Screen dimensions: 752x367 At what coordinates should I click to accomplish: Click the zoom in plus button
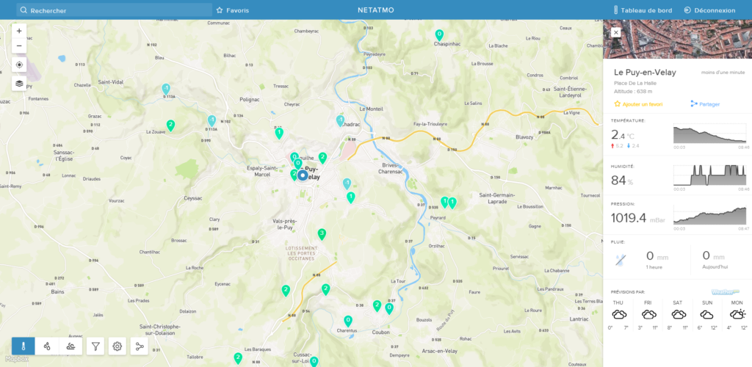pos(19,31)
